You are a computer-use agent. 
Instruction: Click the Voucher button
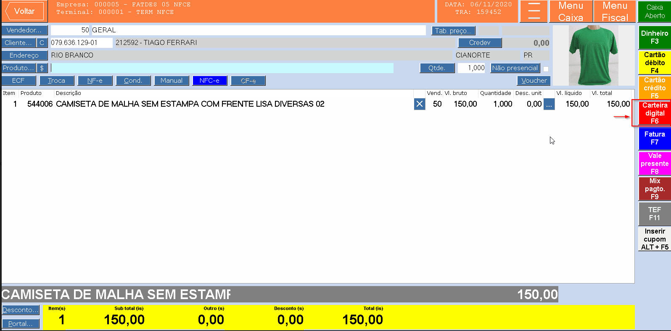(x=534, y=81)
